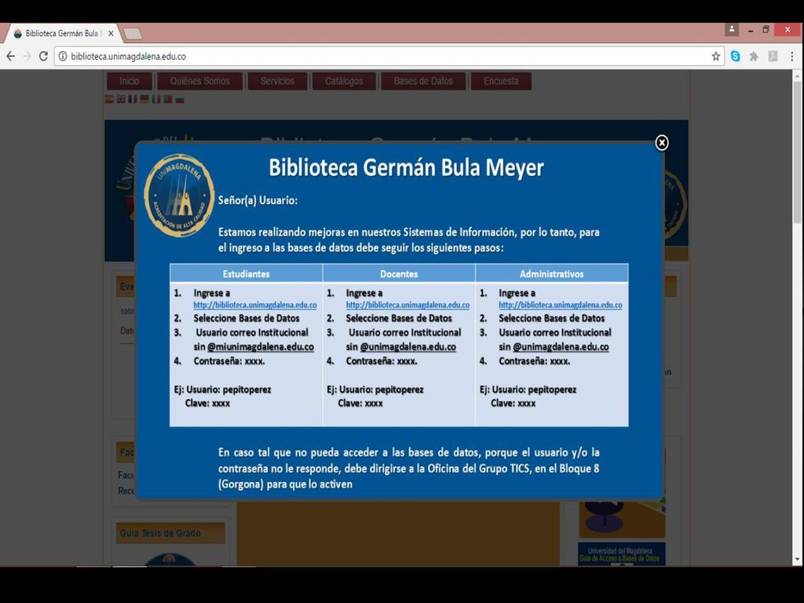This screenshot has width=804, height=603.
Task: Click the Unimagdalena seal logo in popup
Action: coord(179,196)
